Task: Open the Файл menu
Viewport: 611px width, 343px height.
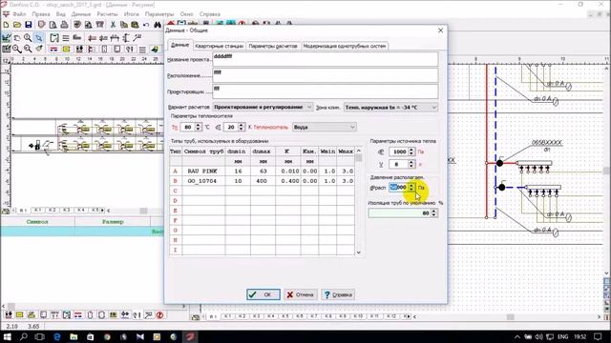Action: click(x=19, y=14)
